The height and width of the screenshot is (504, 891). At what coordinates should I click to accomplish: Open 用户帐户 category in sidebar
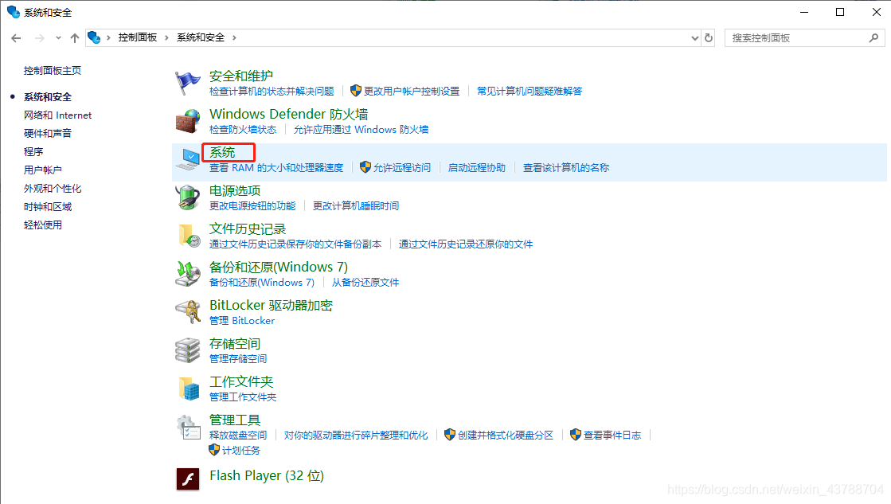click(43, 170)
